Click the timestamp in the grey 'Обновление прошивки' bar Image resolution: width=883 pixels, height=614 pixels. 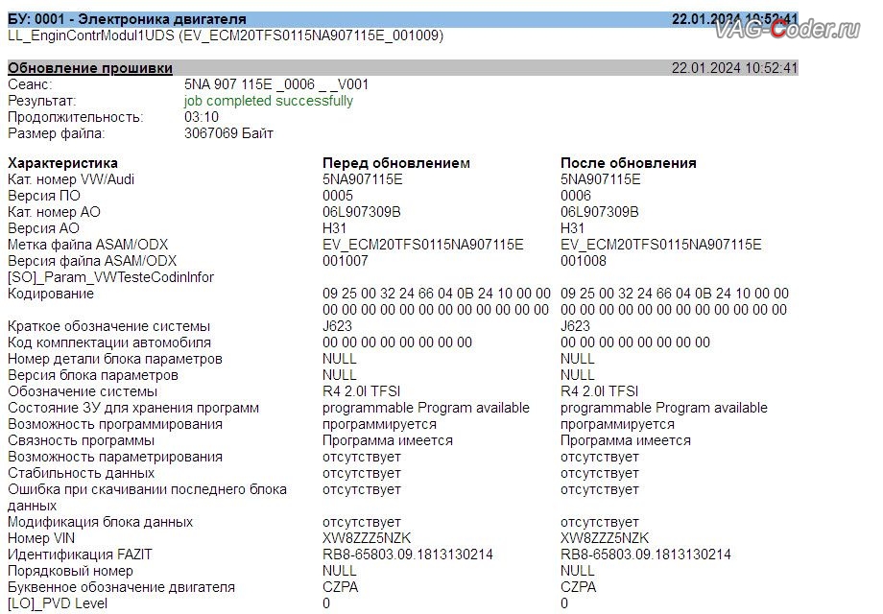pos(734,68)
